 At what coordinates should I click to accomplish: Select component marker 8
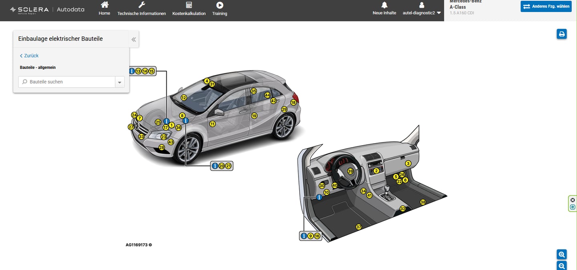tap(182, 116)
